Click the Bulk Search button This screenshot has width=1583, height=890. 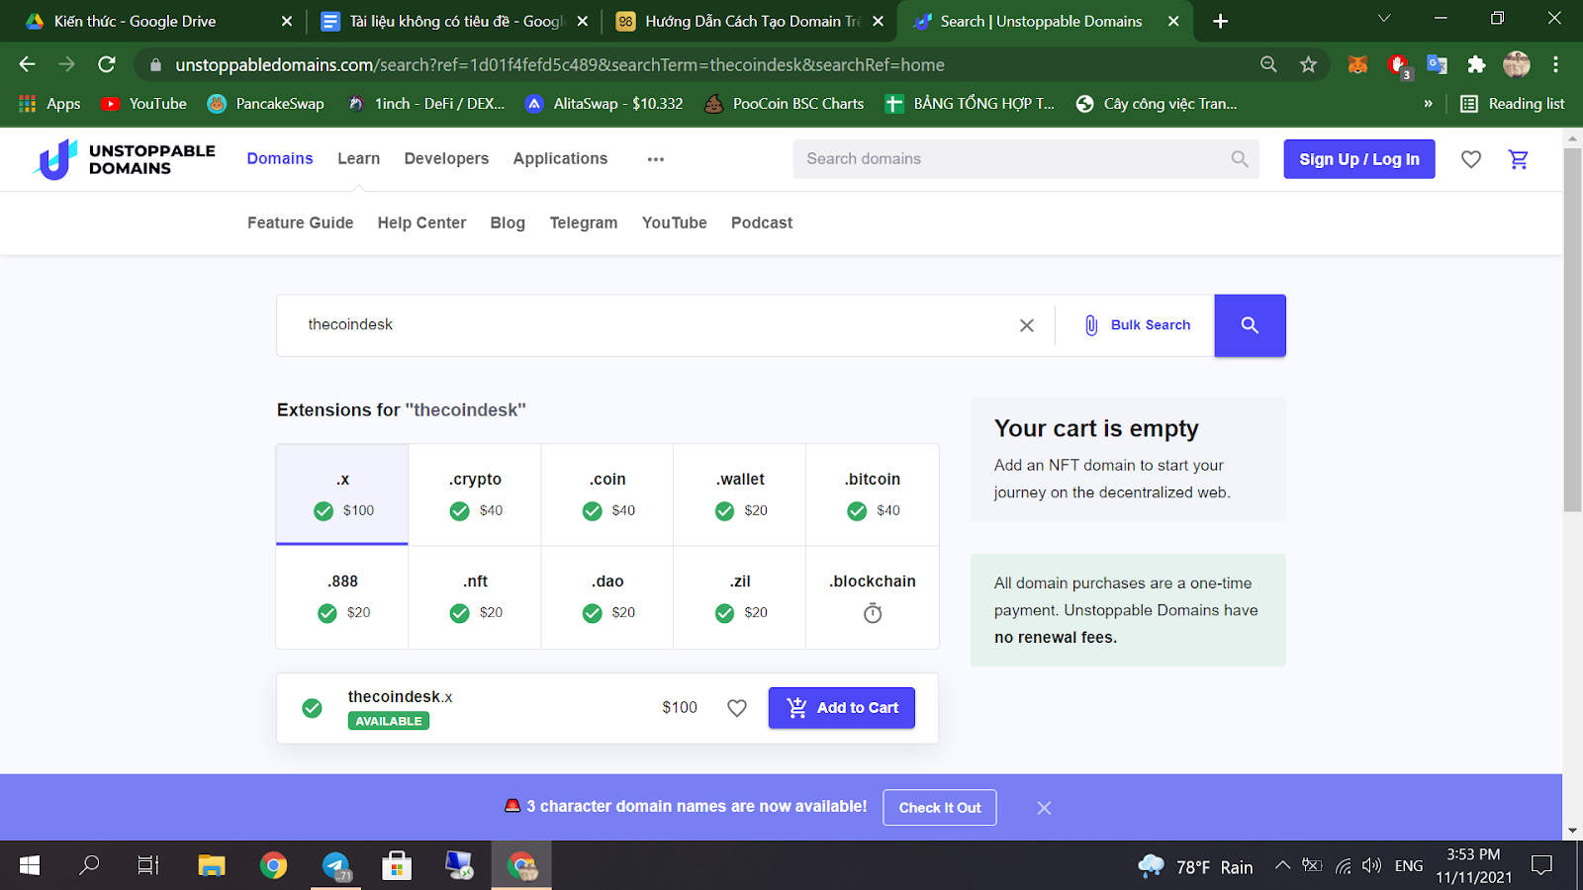(1137, 325)
